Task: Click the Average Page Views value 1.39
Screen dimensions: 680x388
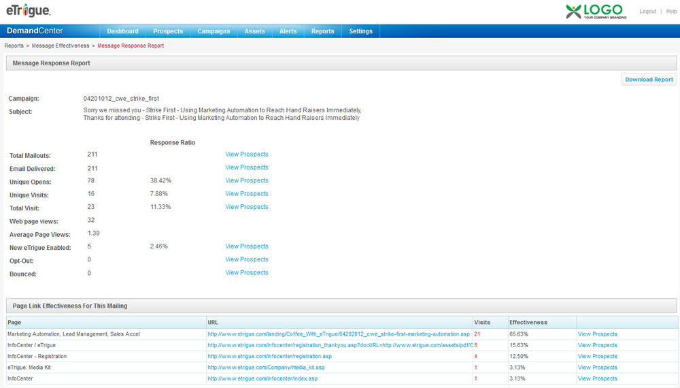Action: click(93, 233)
